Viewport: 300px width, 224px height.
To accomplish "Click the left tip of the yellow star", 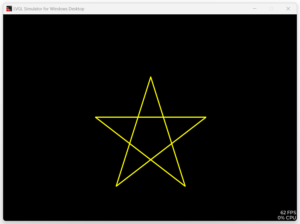I will point(96,117).
